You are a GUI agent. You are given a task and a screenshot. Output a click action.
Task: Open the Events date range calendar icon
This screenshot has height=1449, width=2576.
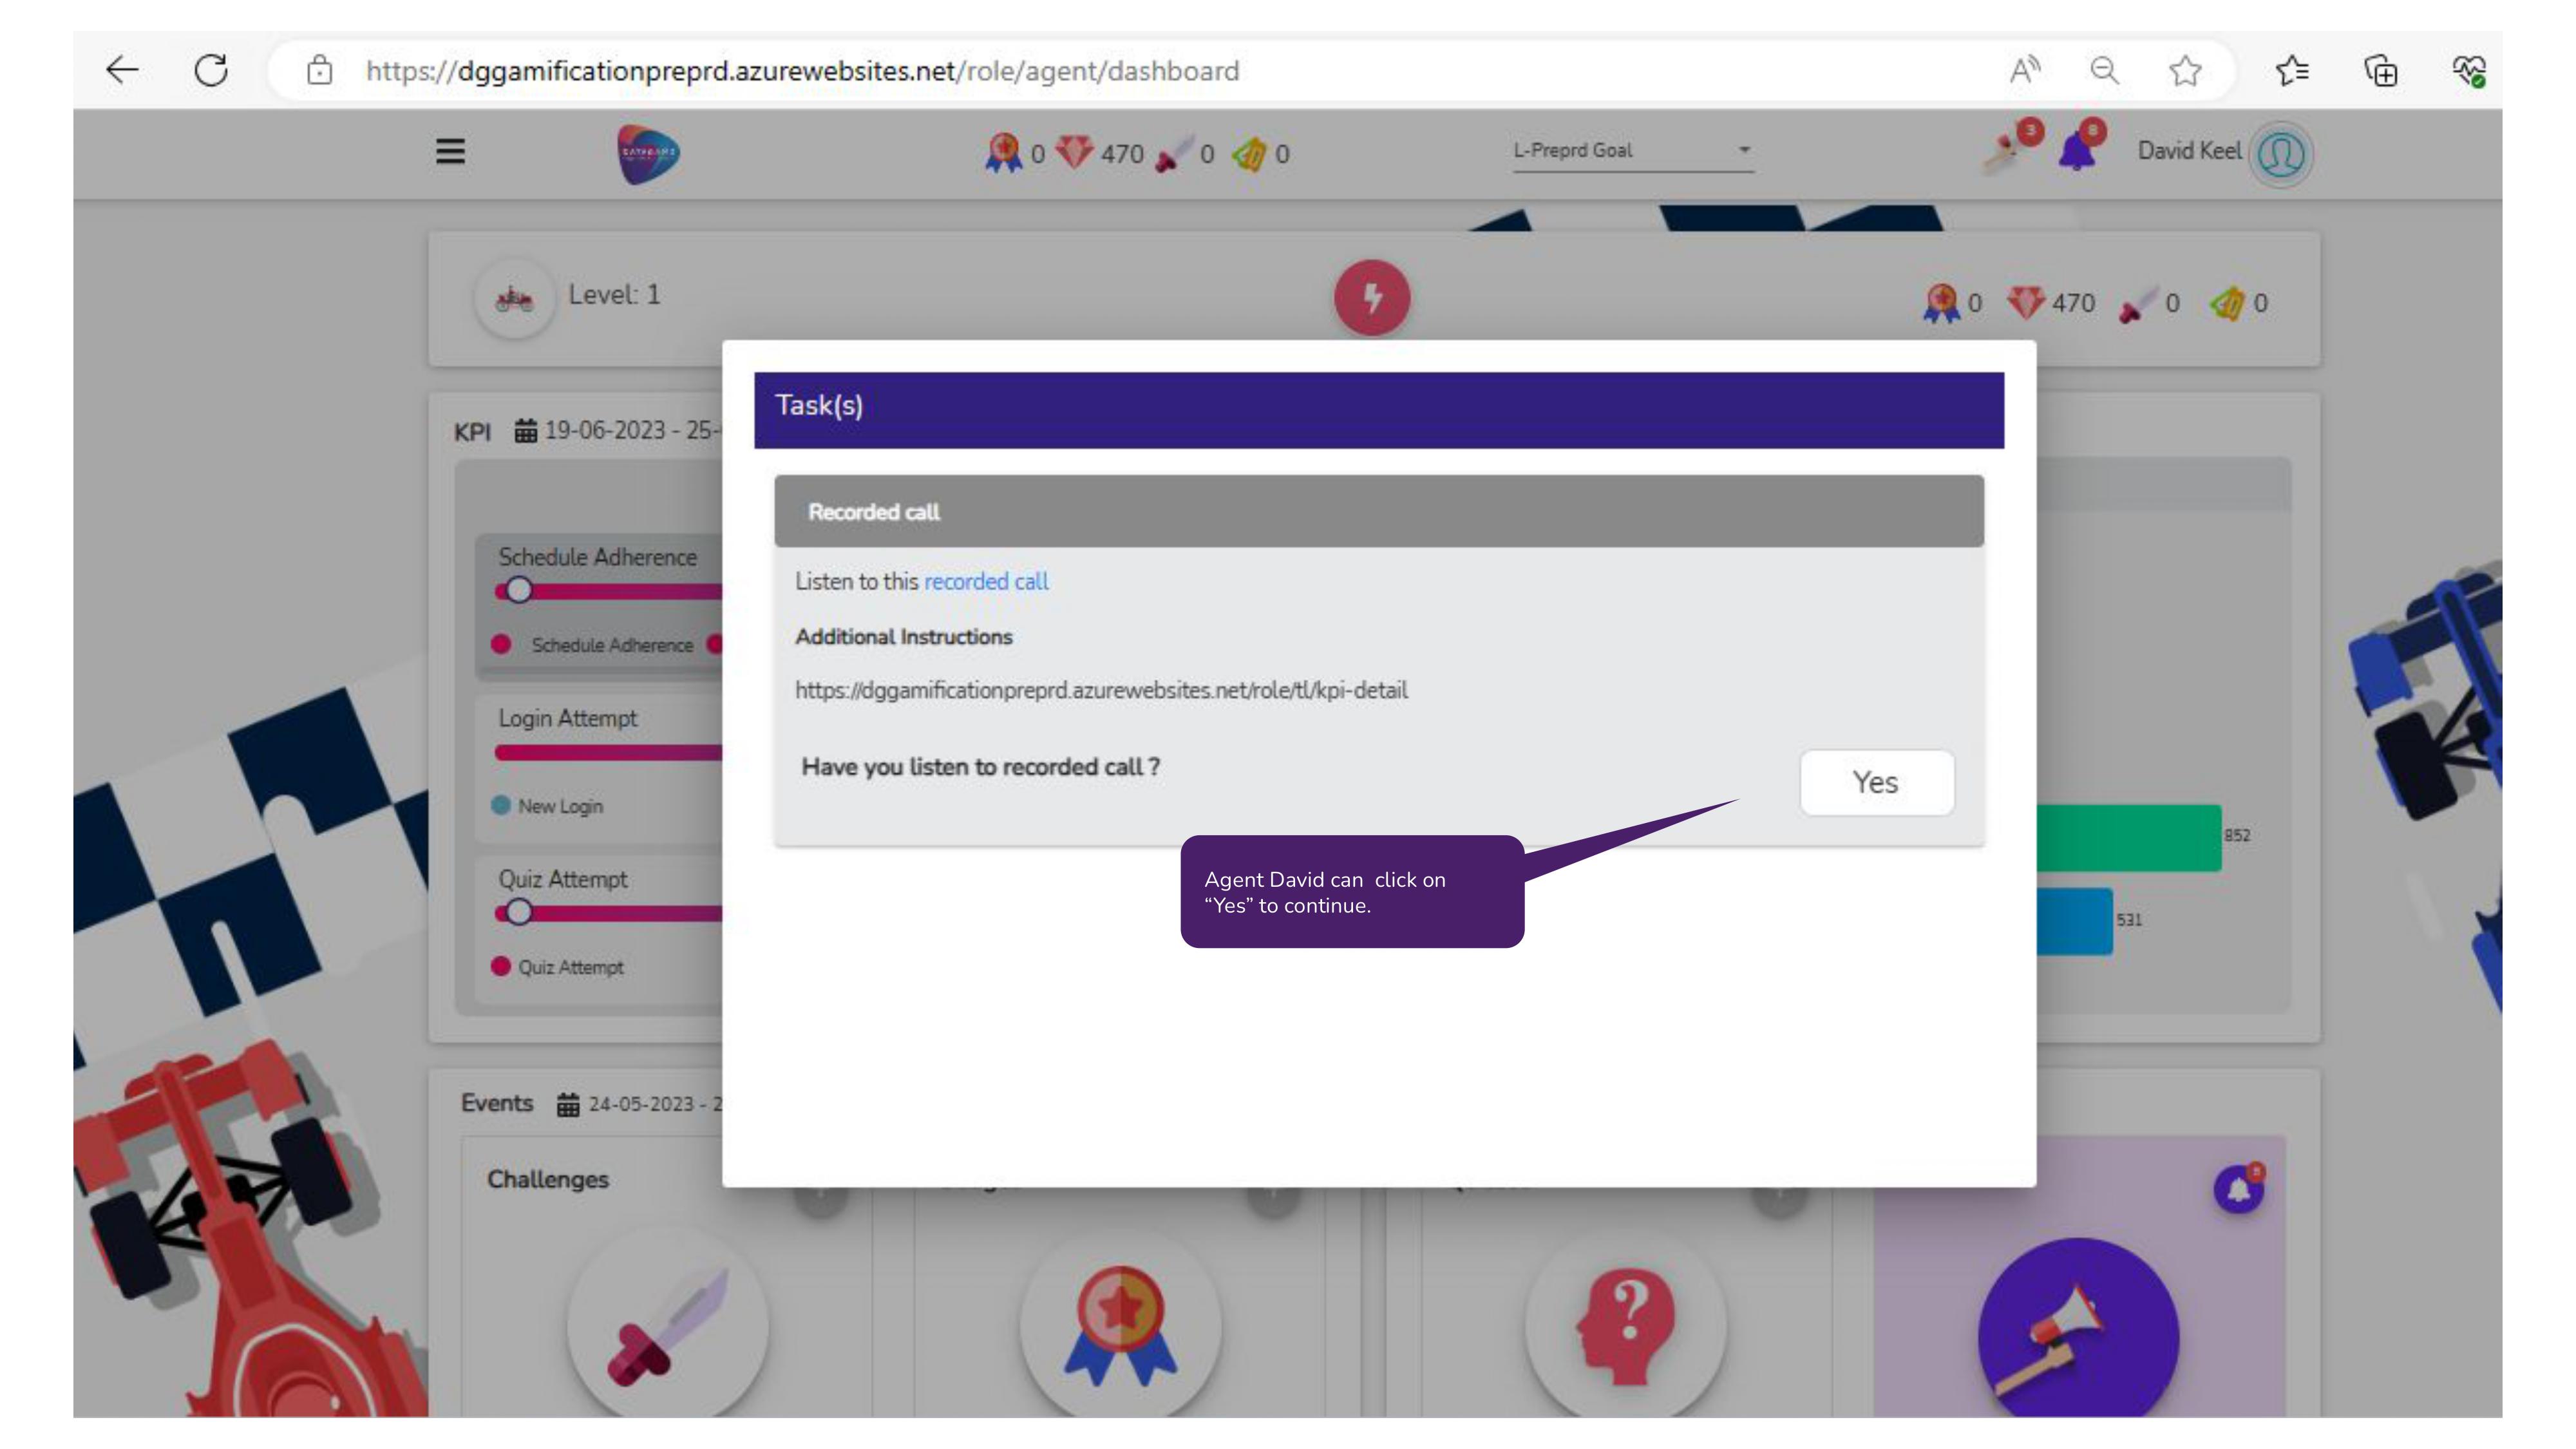click(568, 1104)
